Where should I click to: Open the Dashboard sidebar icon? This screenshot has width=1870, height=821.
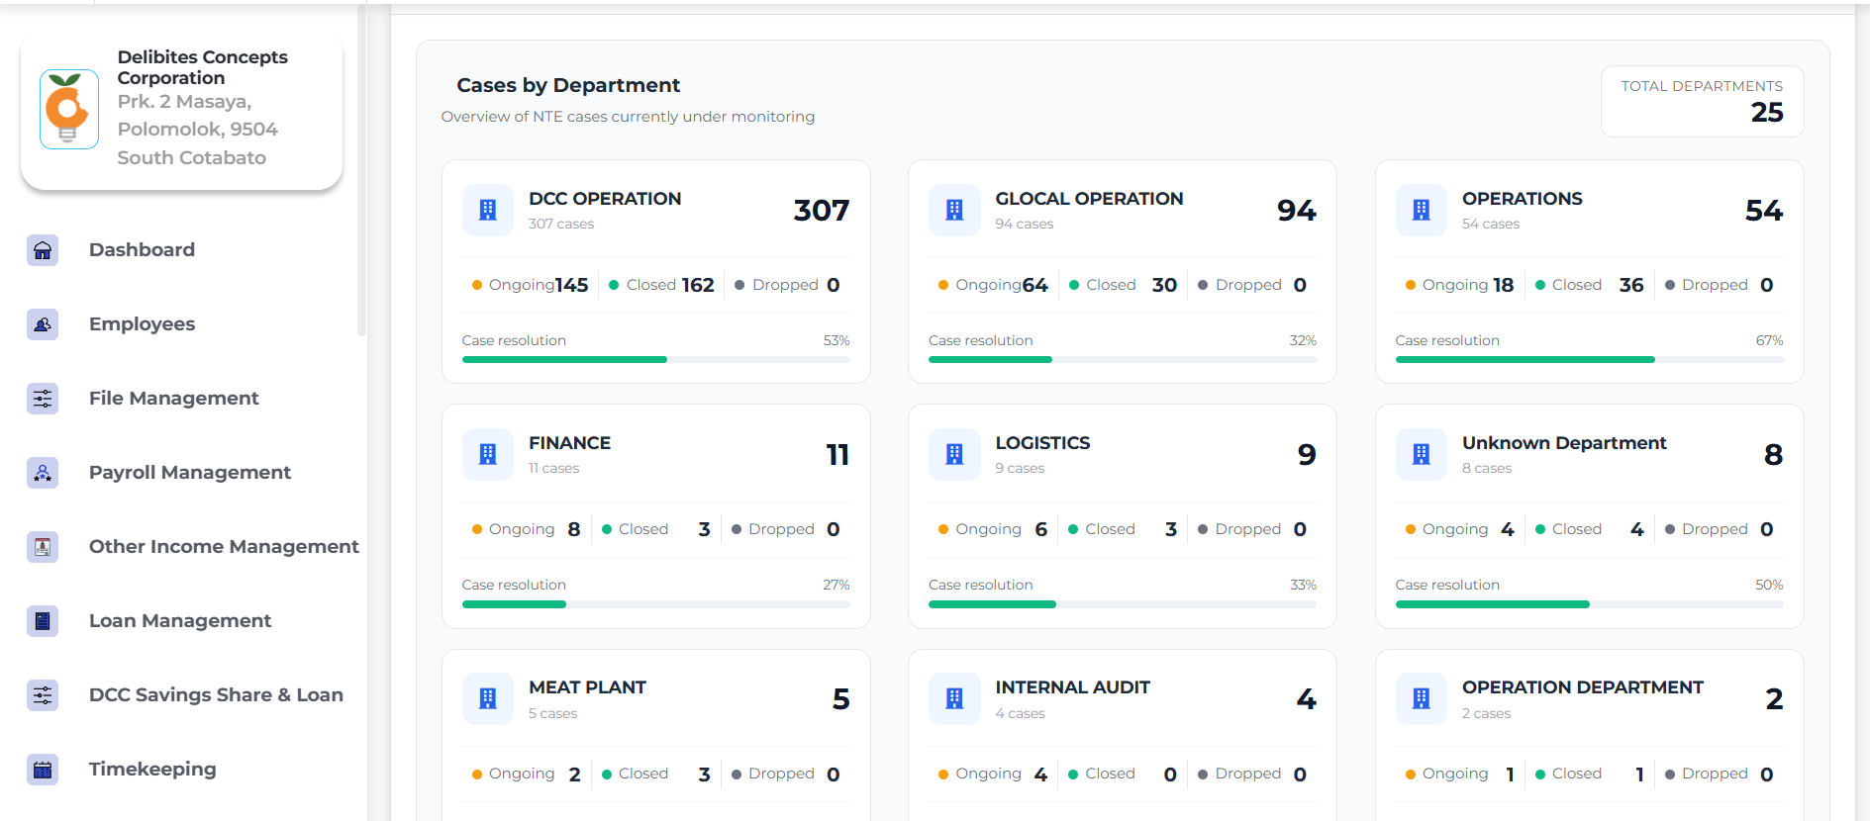43,250
